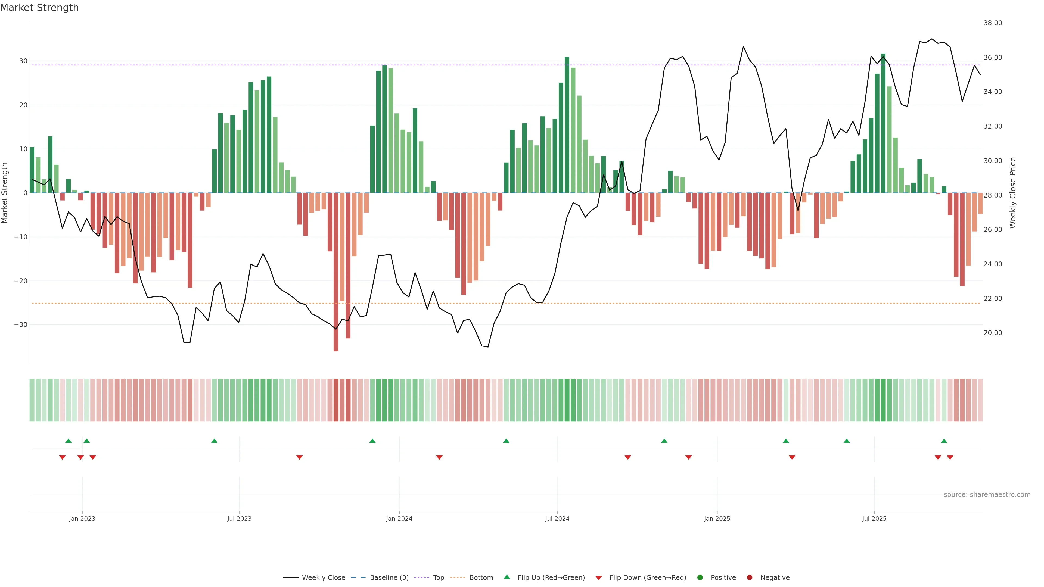Viewport: 1044px width, 587px height.
Task: Click the Negative red circle legend icon
Action: click(749, 578)
